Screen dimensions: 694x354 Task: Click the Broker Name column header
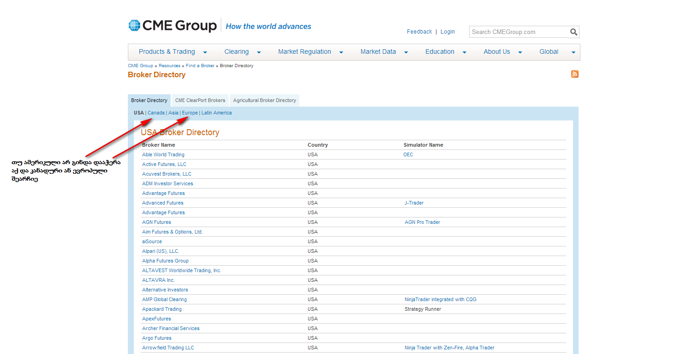pyautogui.click(x=159, y=145)
